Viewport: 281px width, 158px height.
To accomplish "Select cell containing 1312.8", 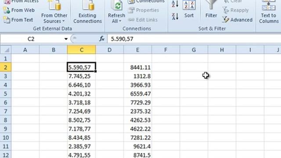I will [137, 76].
